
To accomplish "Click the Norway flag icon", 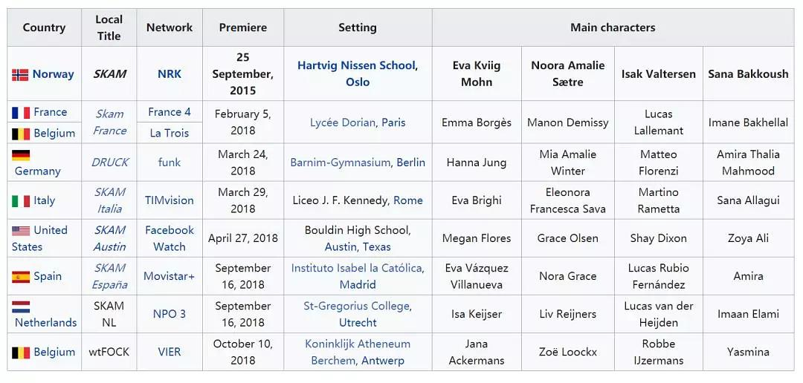I will pos(20,75).
